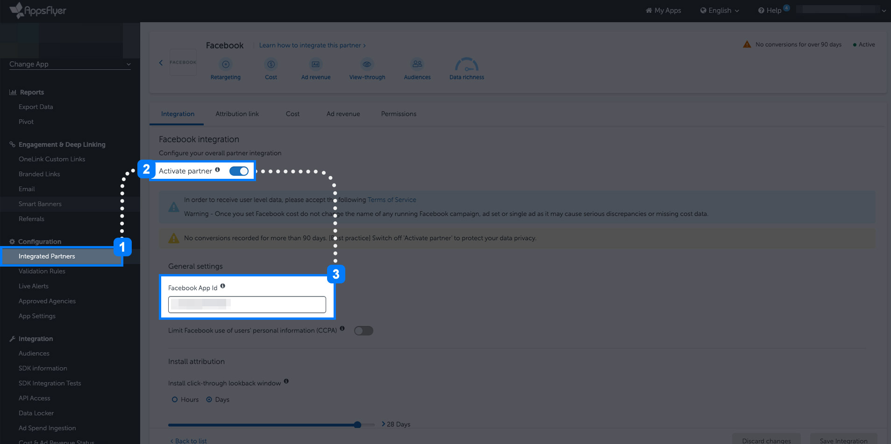
Task: Open the Cost capability icon
Action: [x=271, y=64]
